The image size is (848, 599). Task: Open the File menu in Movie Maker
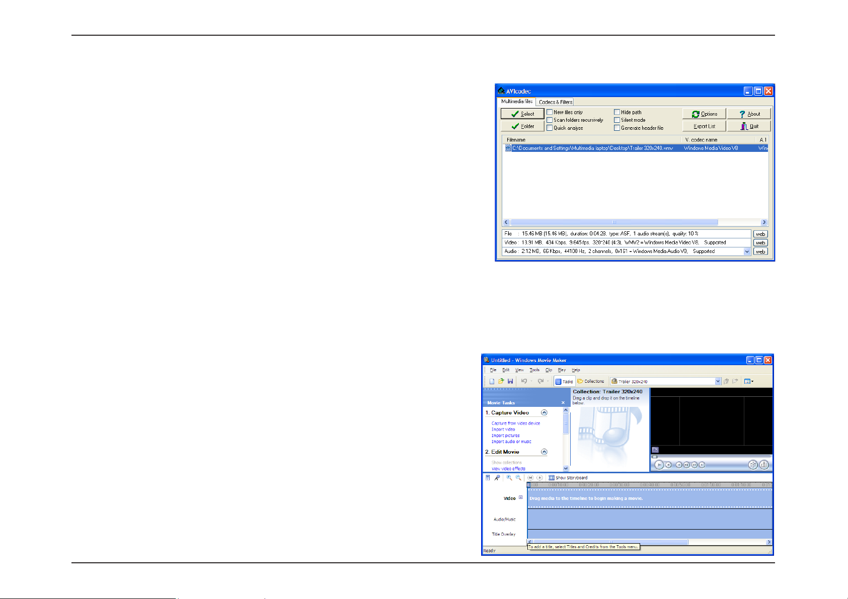pos(493,370)
